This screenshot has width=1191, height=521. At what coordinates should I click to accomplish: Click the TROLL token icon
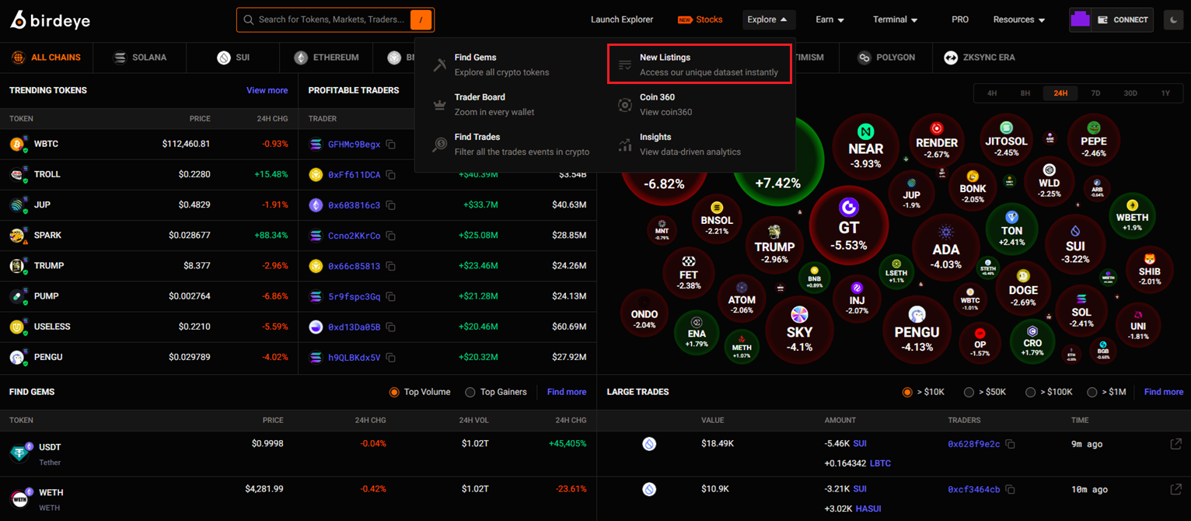tap(19, 175)
